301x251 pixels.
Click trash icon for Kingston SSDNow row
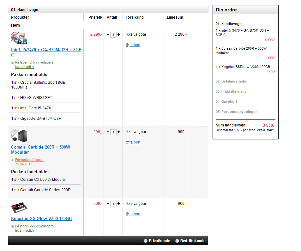tap(127, 214)
